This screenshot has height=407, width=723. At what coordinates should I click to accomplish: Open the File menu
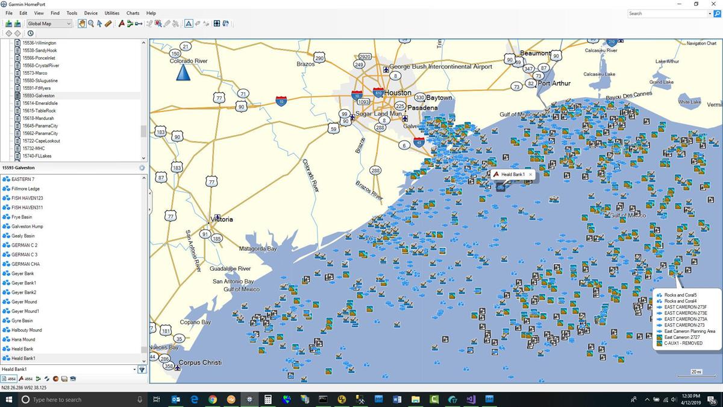pos(9,13)
